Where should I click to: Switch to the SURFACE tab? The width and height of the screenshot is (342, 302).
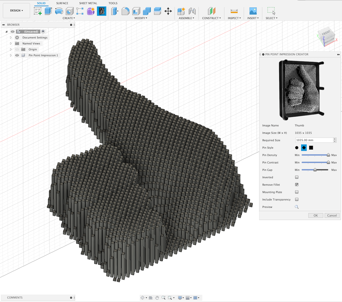point(62,3)
